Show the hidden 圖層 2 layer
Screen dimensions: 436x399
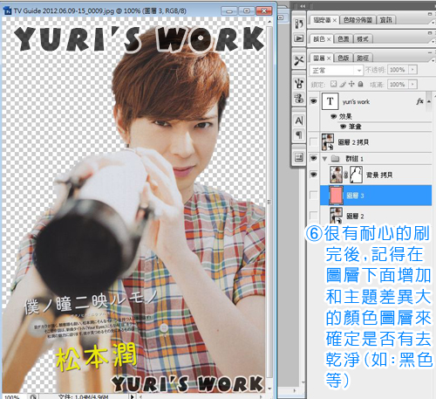click(313, 216)
